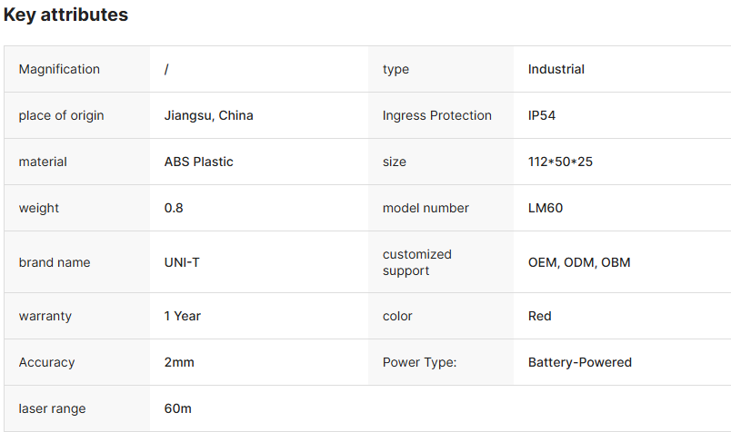Select the Industrial type value
Viewport: 731px width, 432px height.
(x=556, y=69)
